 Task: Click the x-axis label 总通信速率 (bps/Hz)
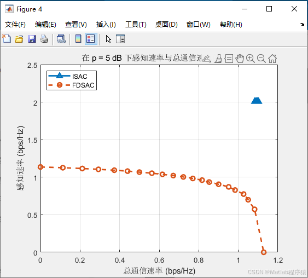click(159, 271)
